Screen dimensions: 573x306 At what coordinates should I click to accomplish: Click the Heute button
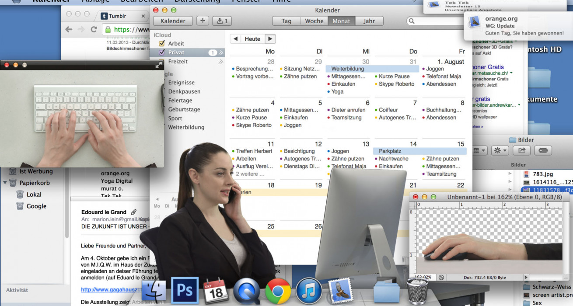[252, 39]
